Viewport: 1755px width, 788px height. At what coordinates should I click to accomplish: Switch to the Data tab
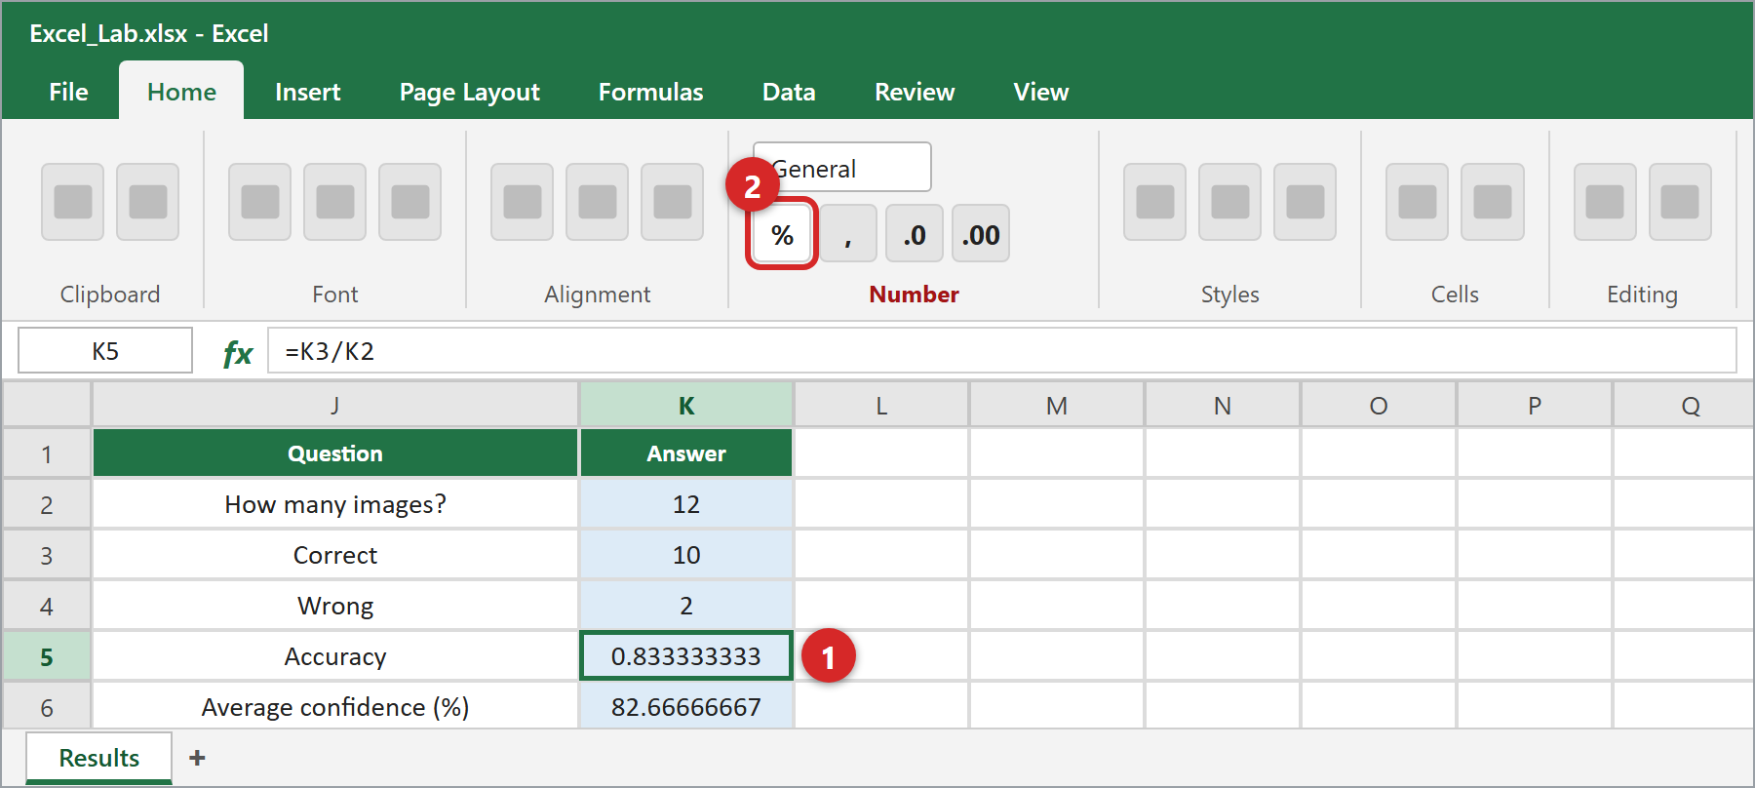[789, 92]
